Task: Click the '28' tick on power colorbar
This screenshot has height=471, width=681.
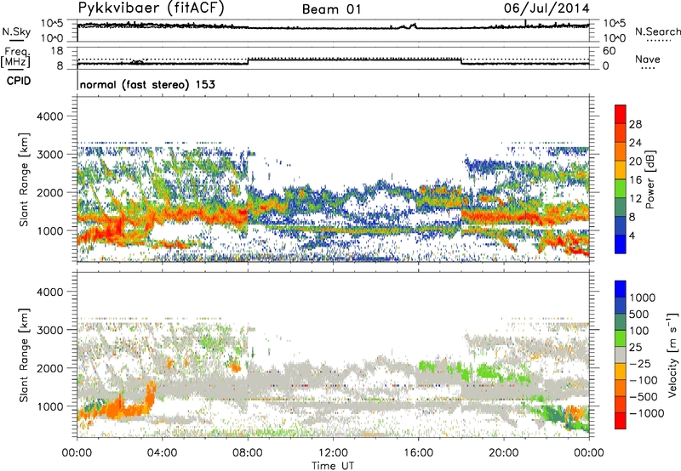Action: coord(635,124)
